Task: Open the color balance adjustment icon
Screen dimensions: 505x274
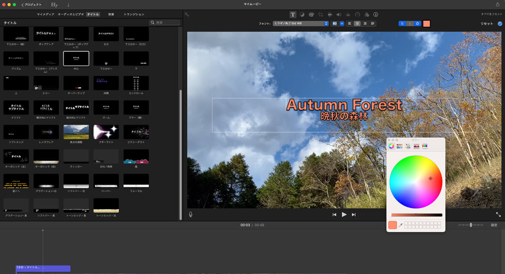Action: click(x=302, y=15)
